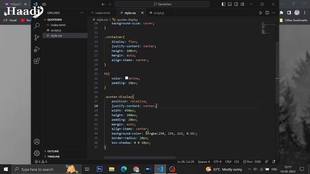Open File Explorer from the taskbar
310x174 pixels.
coord(112,169)
